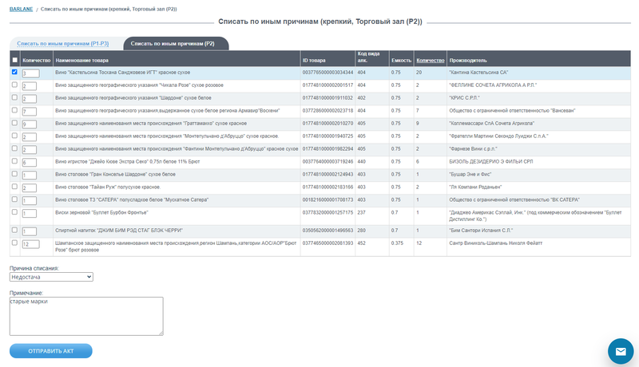Click the ОТПРАВИТЬ АКТ button

pyautogui.click(x=51, y=351)
